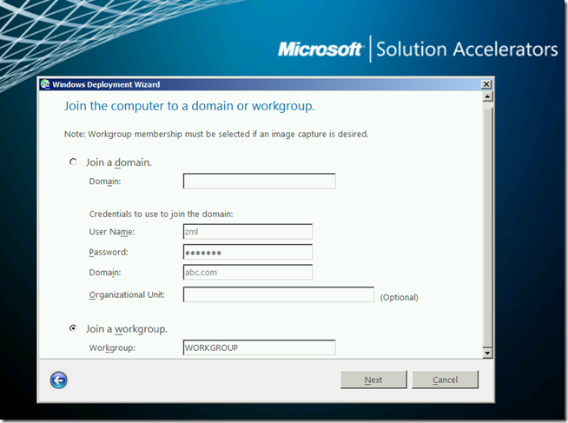Click 'Credentials to use to join the domain:' text

coord(161,214)
